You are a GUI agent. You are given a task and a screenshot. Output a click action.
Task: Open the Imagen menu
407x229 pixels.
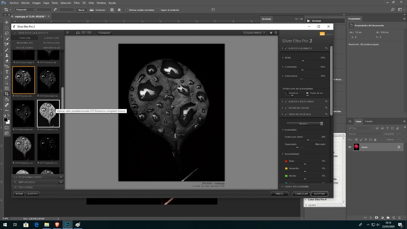tap(37, 3)
